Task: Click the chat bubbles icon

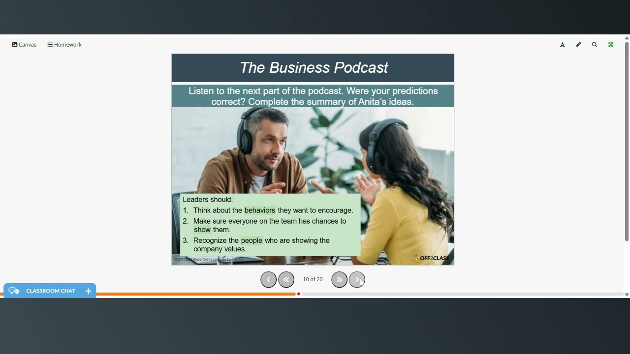Action: [x=14, y=291]
